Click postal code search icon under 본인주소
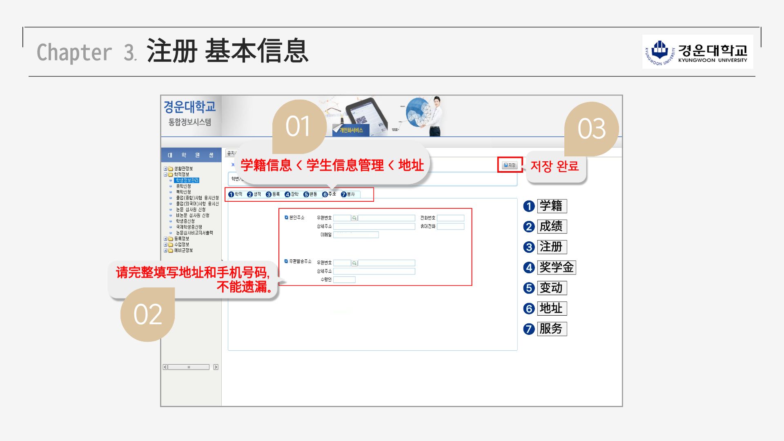 pyautogui.click(x=354, y=218)
